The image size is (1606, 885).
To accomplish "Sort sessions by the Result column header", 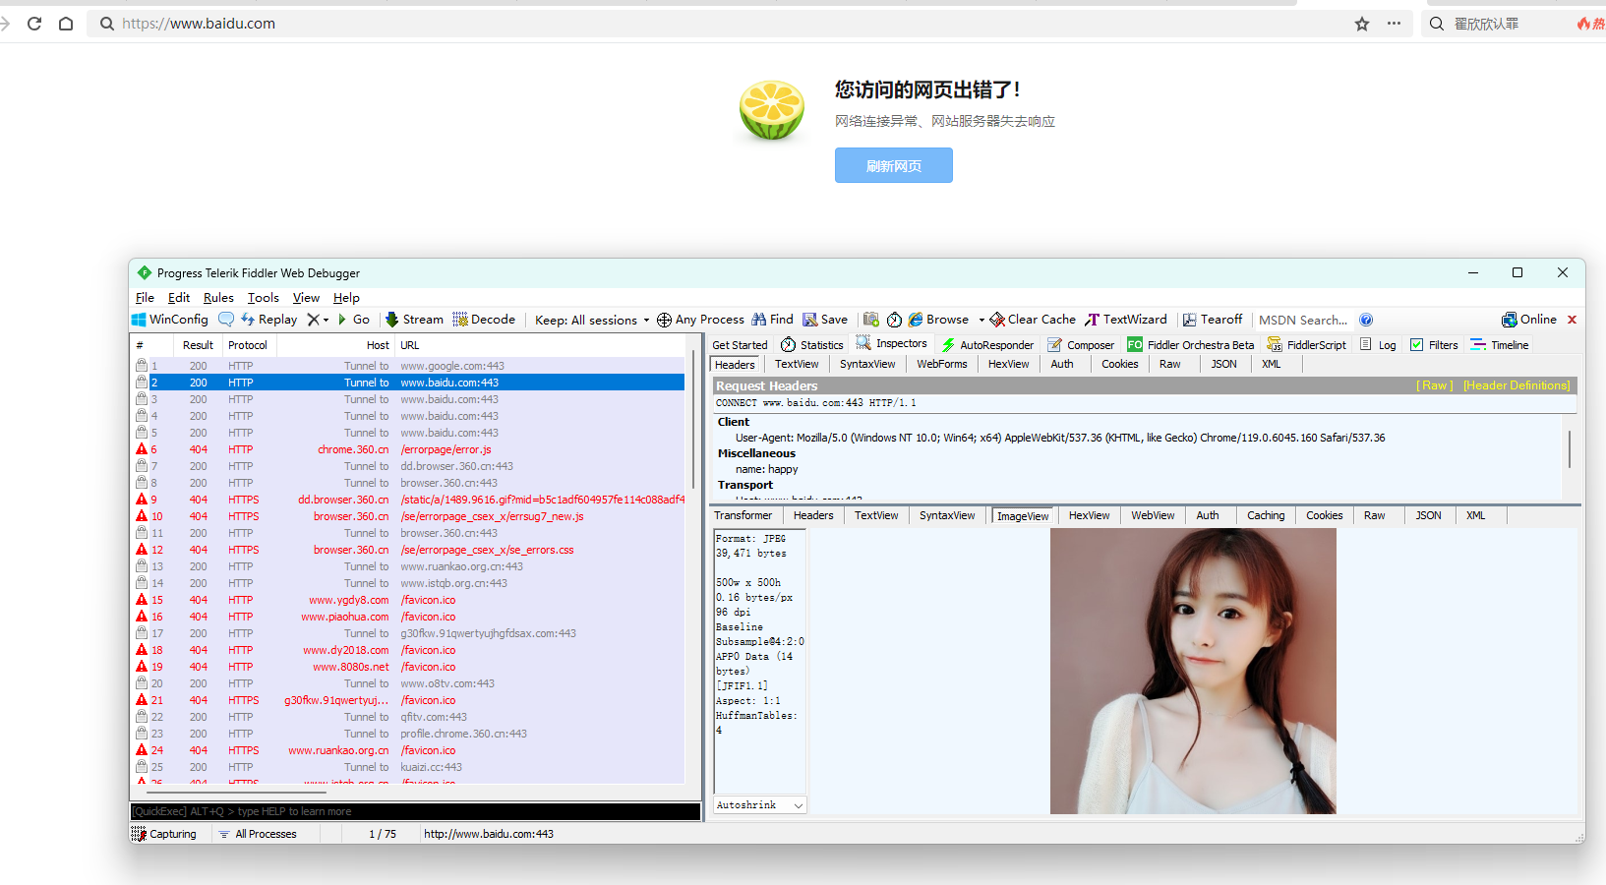I will click(x=198, y=345).
